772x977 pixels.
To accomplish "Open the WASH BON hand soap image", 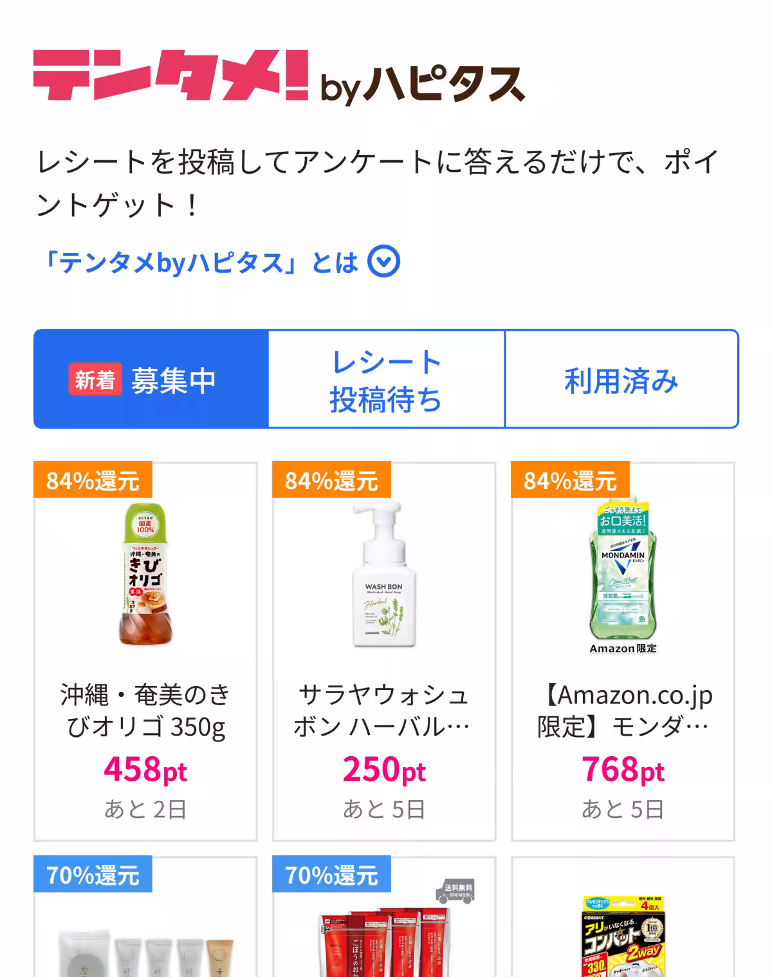I will pyautogui.click(x=384, y=575).
